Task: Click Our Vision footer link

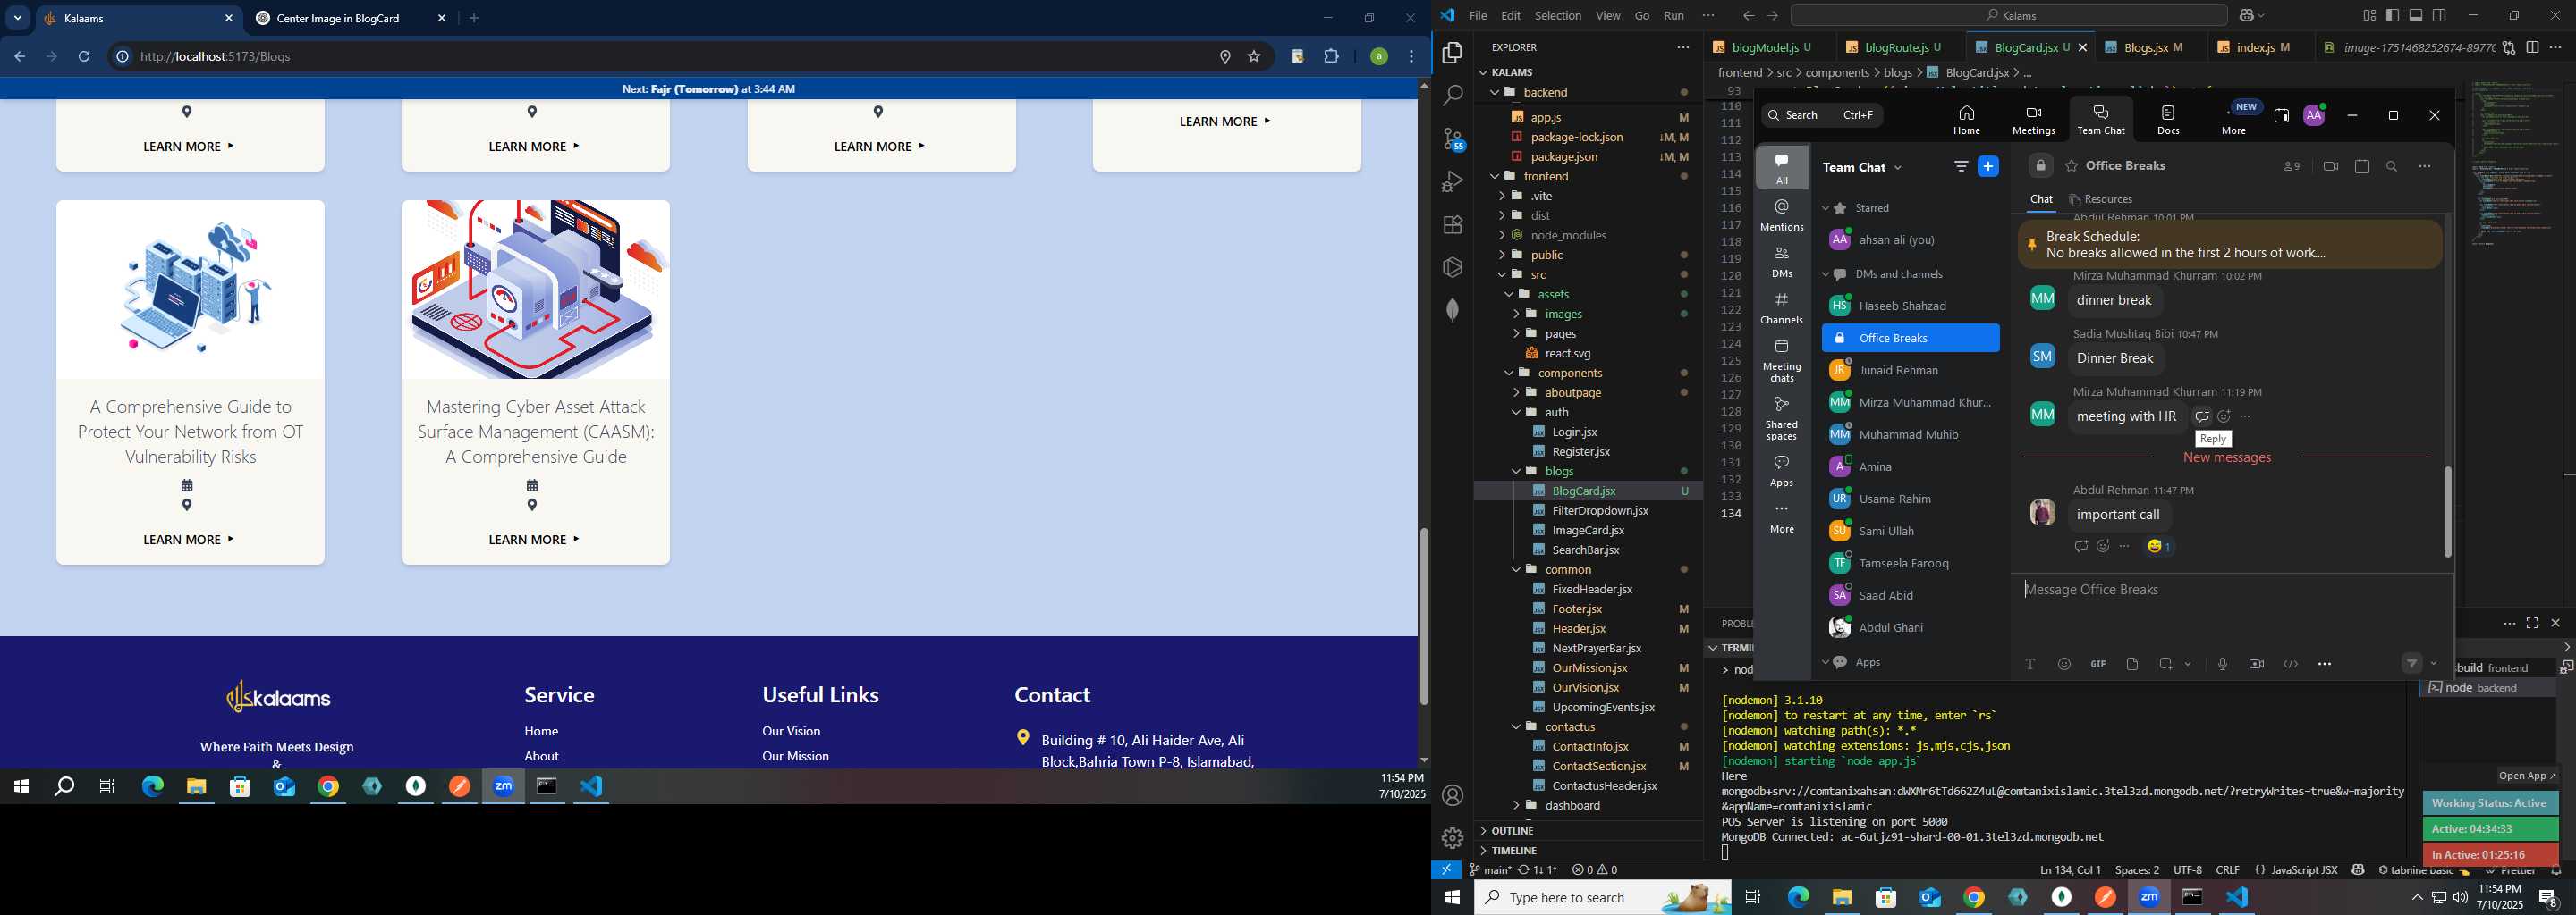Action: coord(791,731)
